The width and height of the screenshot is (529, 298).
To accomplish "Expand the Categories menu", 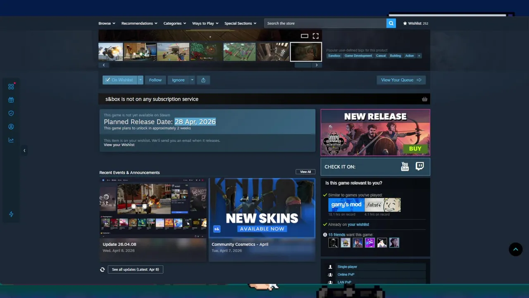I will (175, 23).
